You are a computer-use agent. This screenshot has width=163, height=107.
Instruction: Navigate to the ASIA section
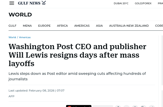point(99,26)
